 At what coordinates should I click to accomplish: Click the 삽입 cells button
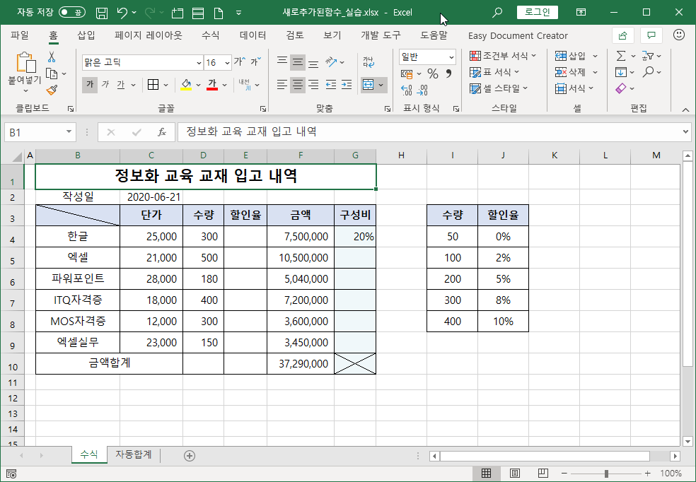click(x=570, y=56)
